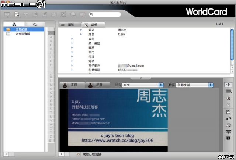Click the crossed-out card toolbar icon
The image size is (236, 160).
pyautogui.click(x=82, y=14)
